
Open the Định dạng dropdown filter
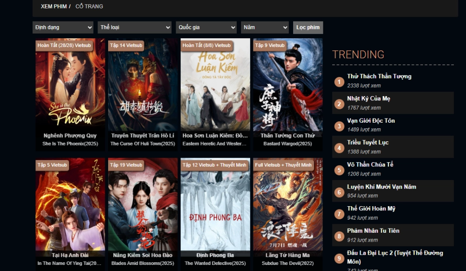click(63, 28)
